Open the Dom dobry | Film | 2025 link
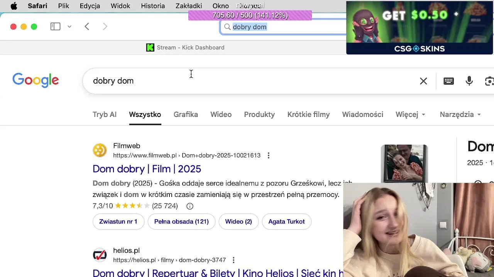 point(147,169)
